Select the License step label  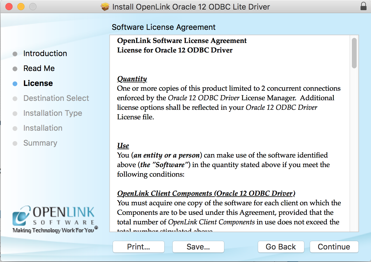point(38,83)
